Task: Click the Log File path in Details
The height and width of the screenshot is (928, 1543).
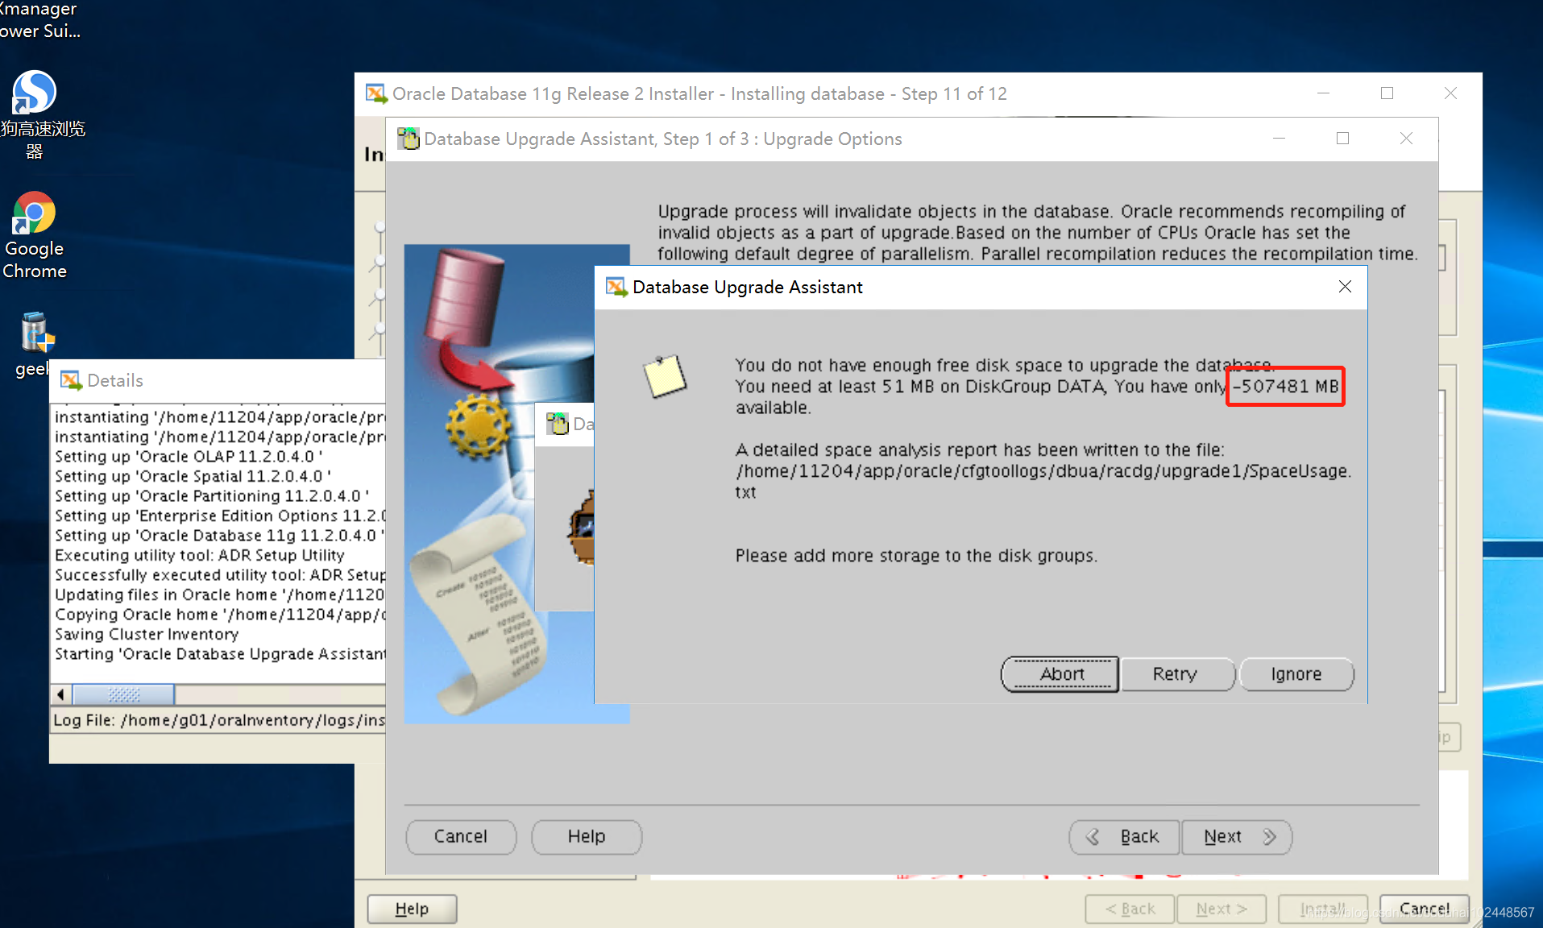Action: (x=219, y=720)
